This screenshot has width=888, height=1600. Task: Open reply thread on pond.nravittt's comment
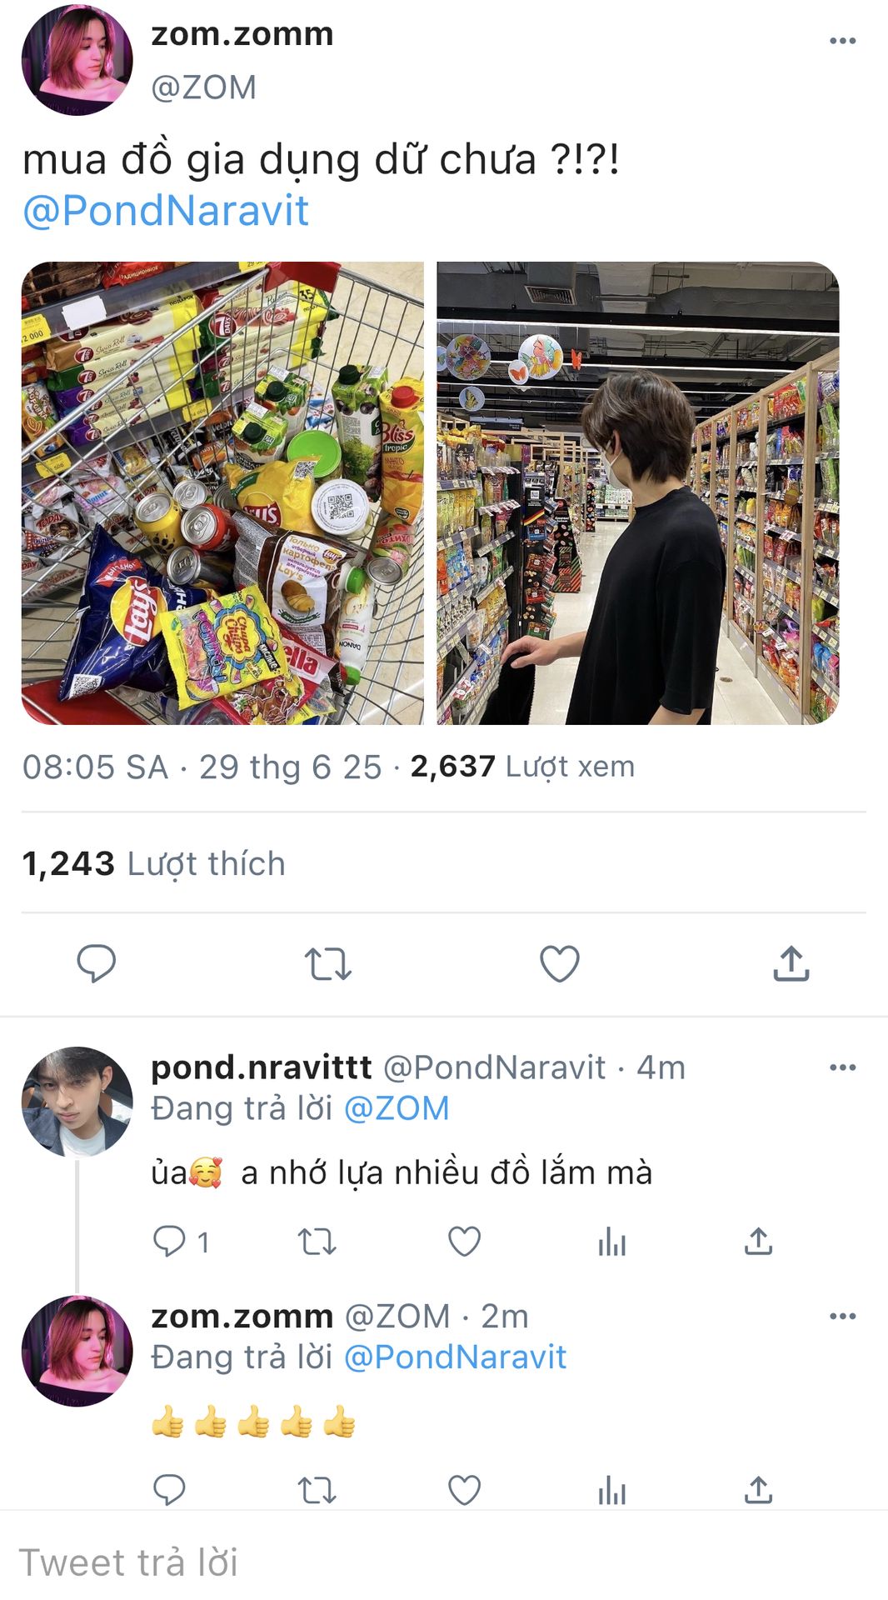(x=181, y=1242)
